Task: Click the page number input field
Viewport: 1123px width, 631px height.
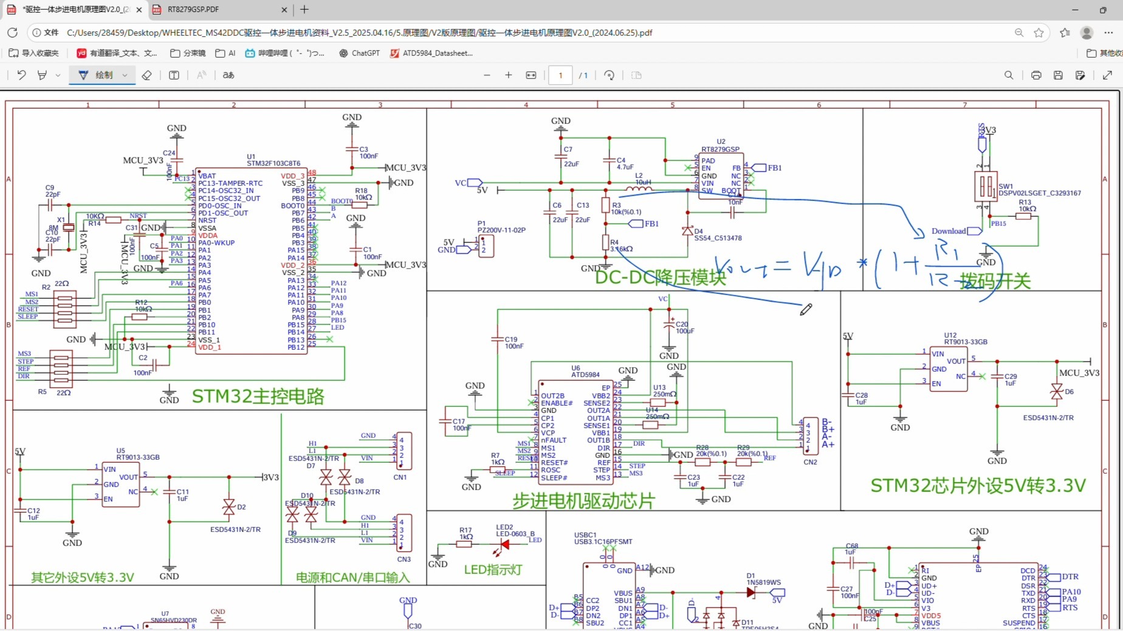Action: 560,75
